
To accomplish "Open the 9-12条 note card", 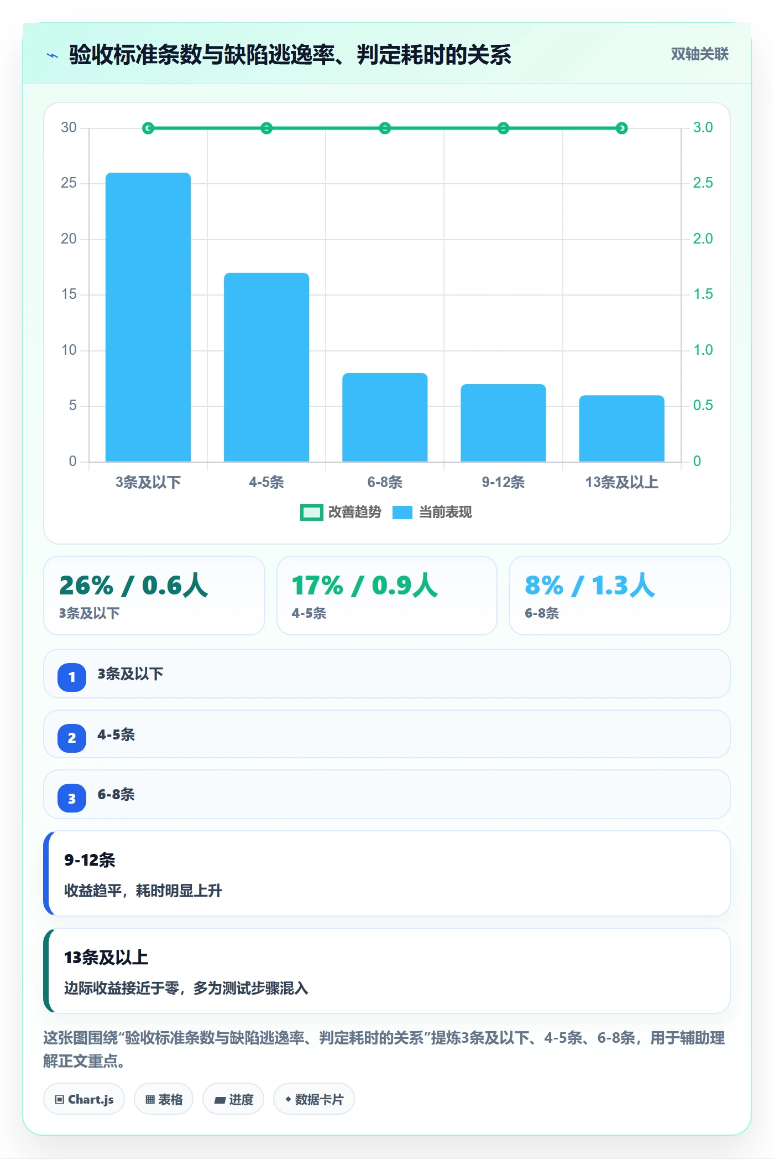I will point(387,873).
